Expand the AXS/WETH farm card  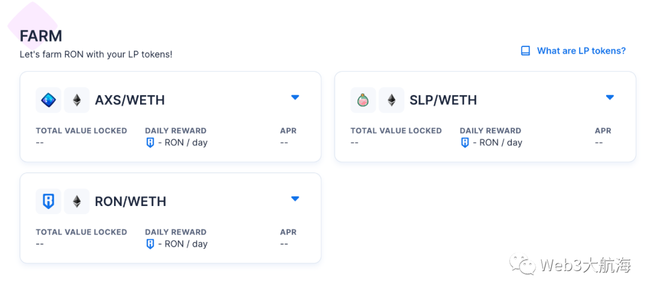(x=295, y=98)
